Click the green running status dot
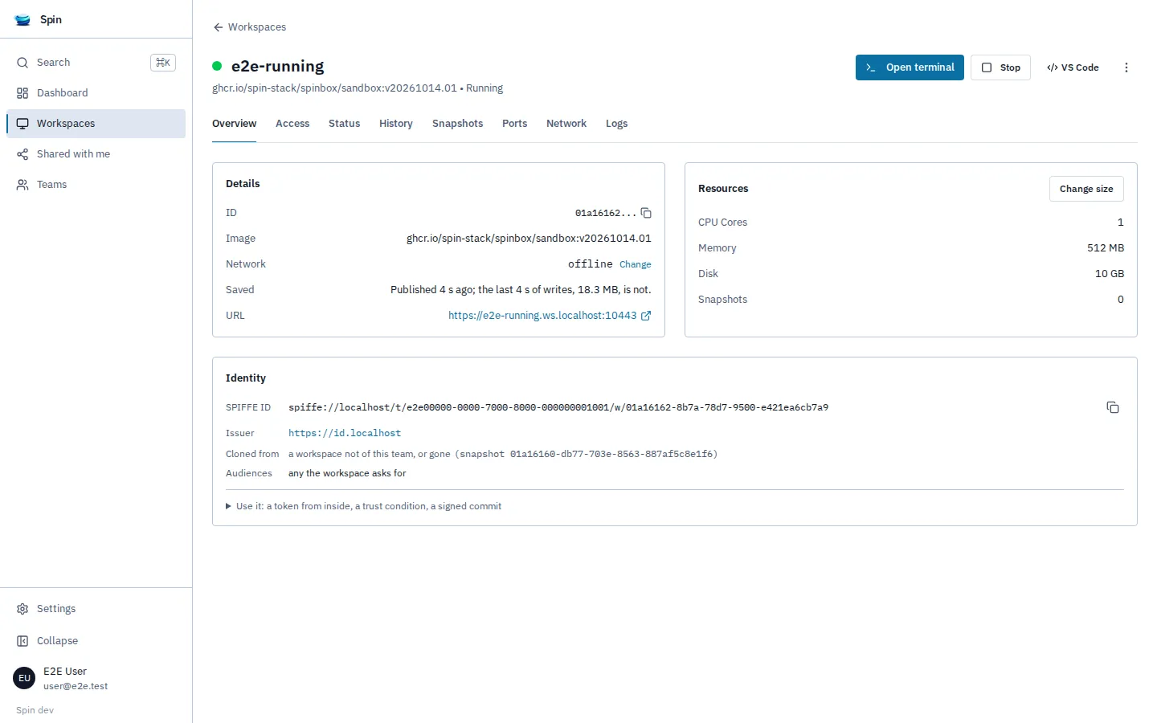Viewport: 1157px width, 723px height. [217, 66]
